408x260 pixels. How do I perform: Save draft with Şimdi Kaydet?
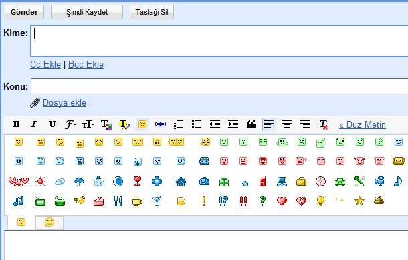[87, 12]
